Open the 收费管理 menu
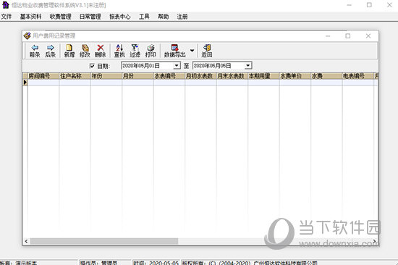 coord(60,17)
